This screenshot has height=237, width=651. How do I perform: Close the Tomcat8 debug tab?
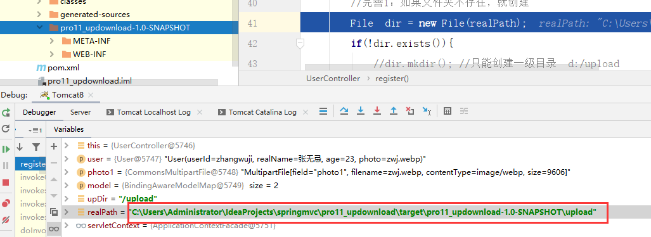(91, 95)
